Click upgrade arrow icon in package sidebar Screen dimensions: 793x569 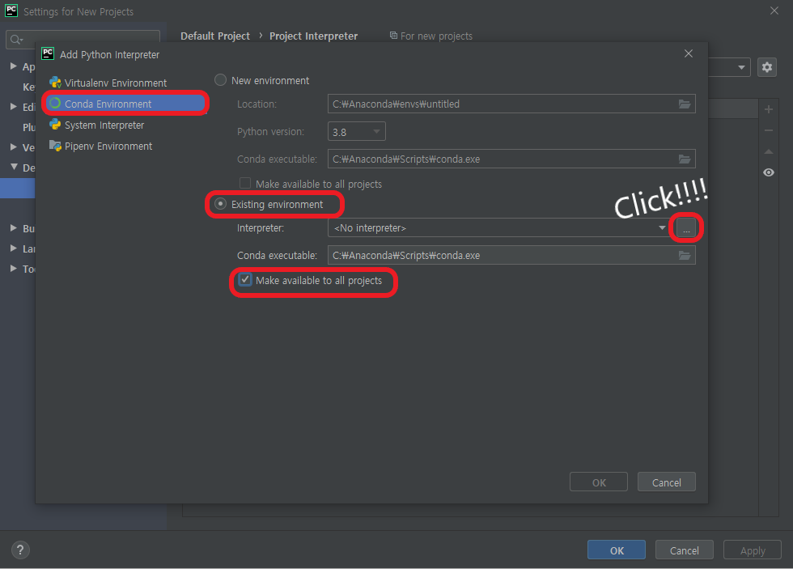tap(769, 151)
